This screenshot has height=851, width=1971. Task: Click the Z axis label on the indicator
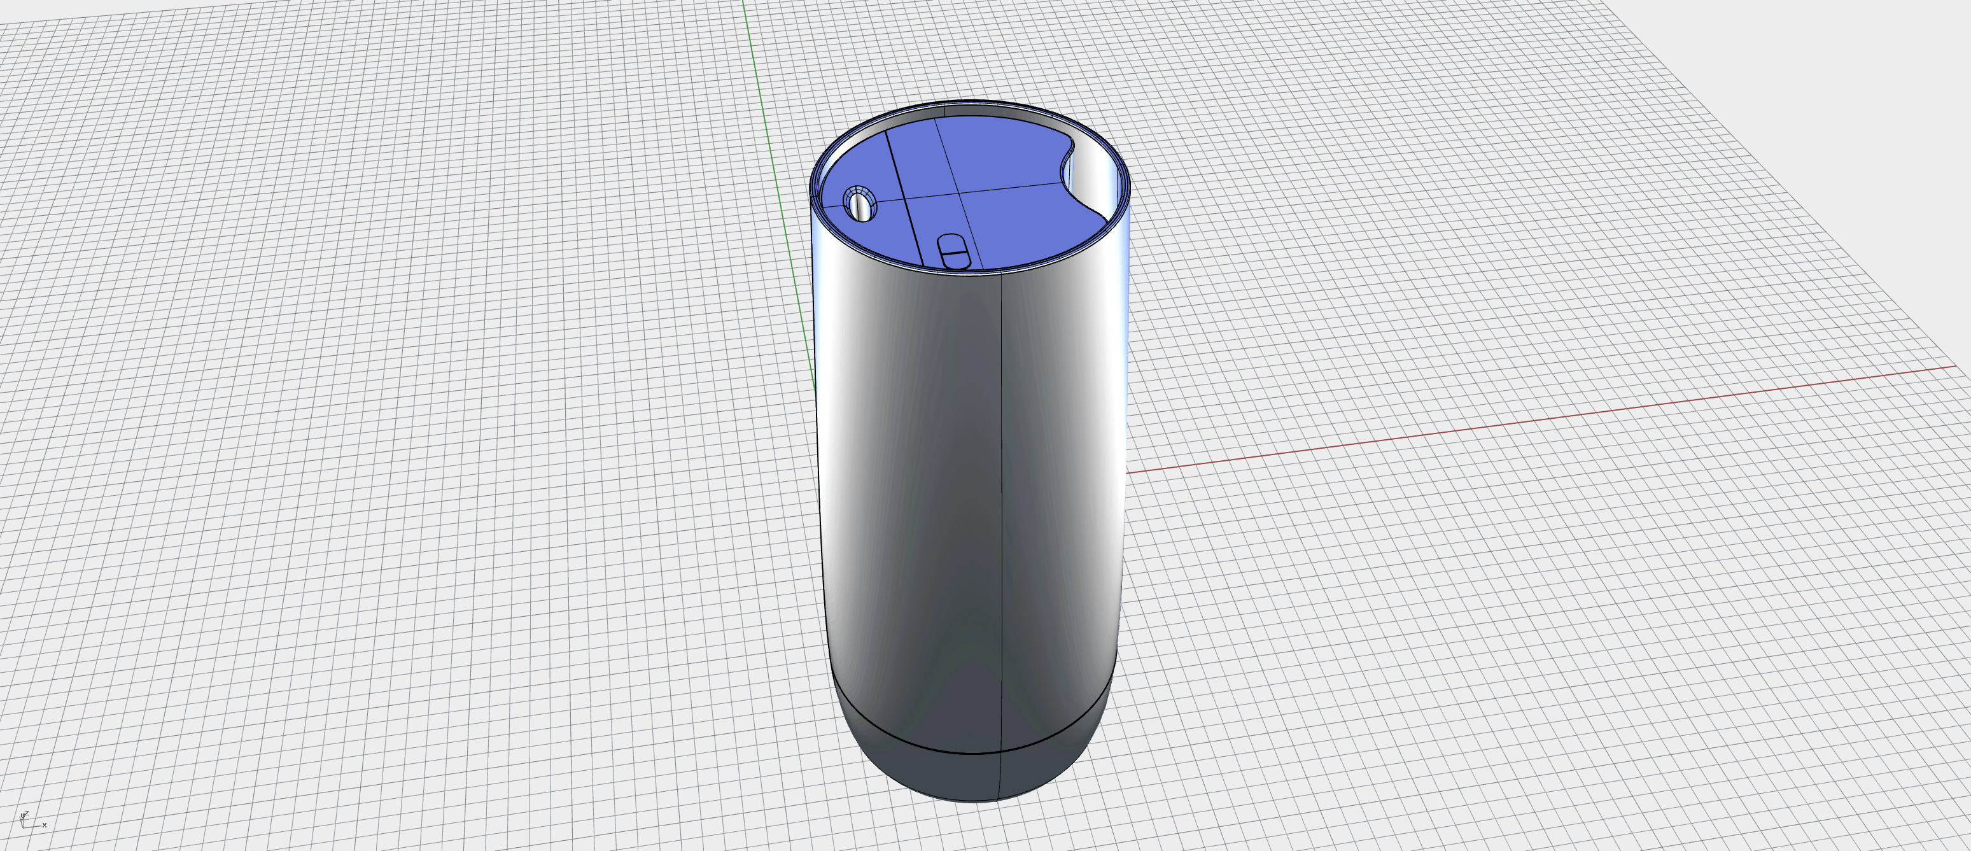pyautogui.click(x=27, y=813)
